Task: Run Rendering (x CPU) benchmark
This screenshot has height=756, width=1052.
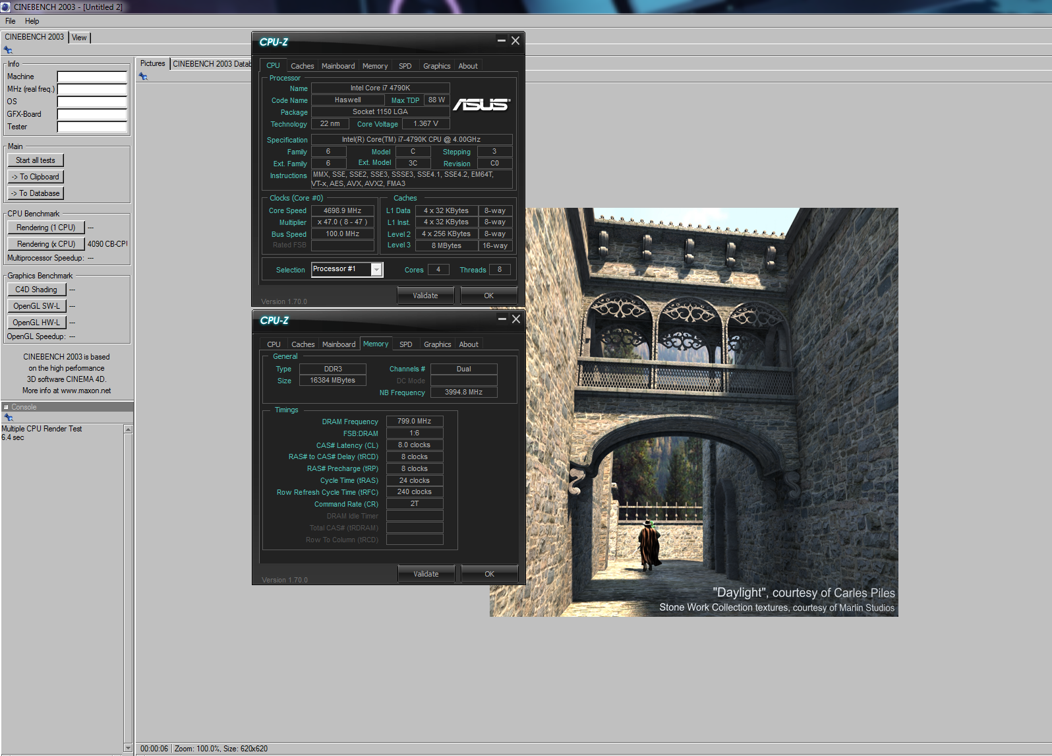Action: (46, 244)
